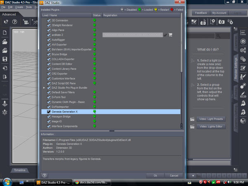Click the Render camera icon in top toolbar
248x186 pixels.
click(x=221, y=22)
